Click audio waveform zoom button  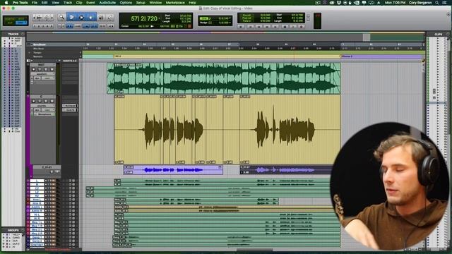click(40, 18)
